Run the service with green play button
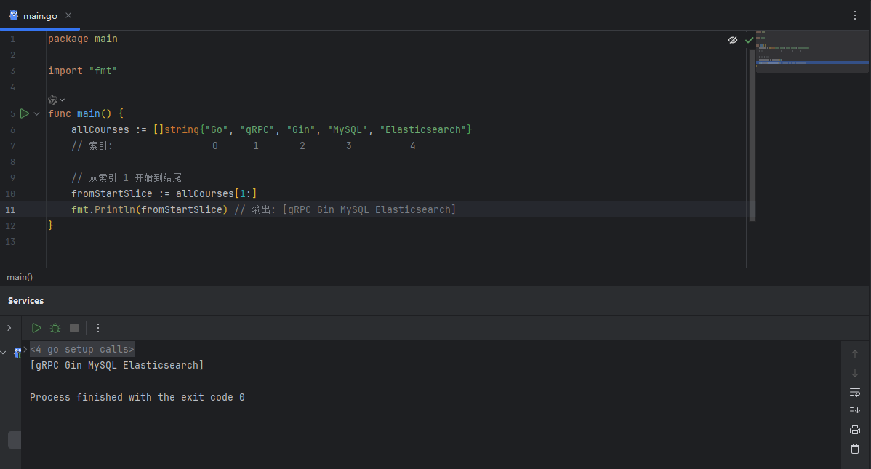 coord(36,328)
